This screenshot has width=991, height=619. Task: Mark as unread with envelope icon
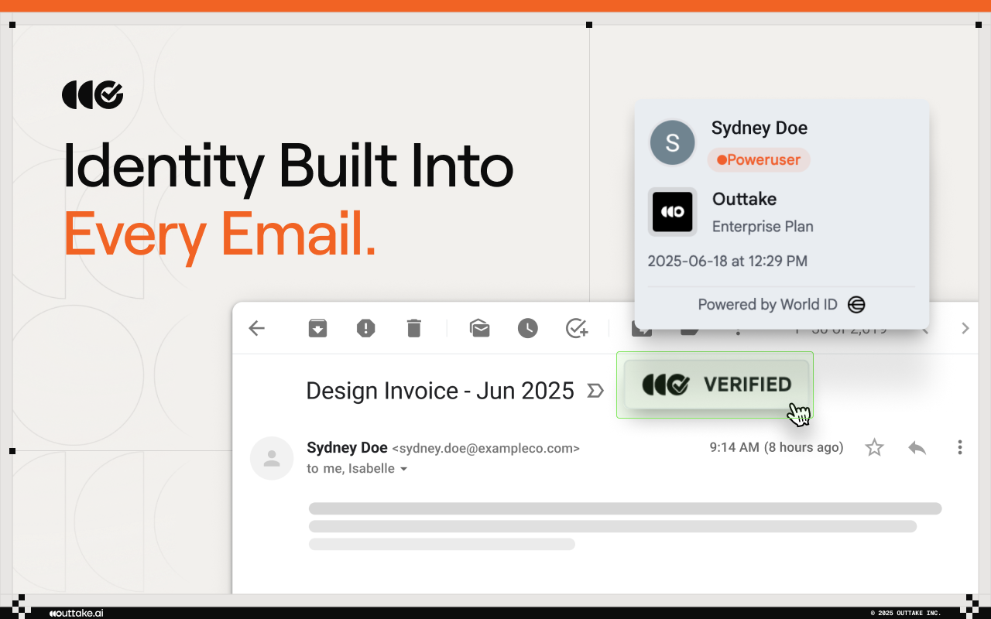480,328
